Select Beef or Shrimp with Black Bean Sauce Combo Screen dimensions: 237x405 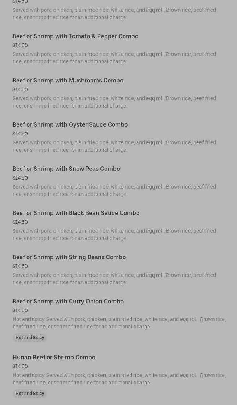(x=76, y=213)
